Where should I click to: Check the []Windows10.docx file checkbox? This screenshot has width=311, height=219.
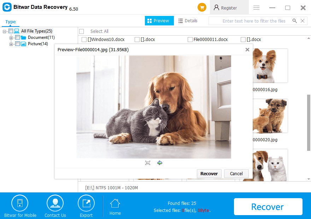tap(84, 40)
